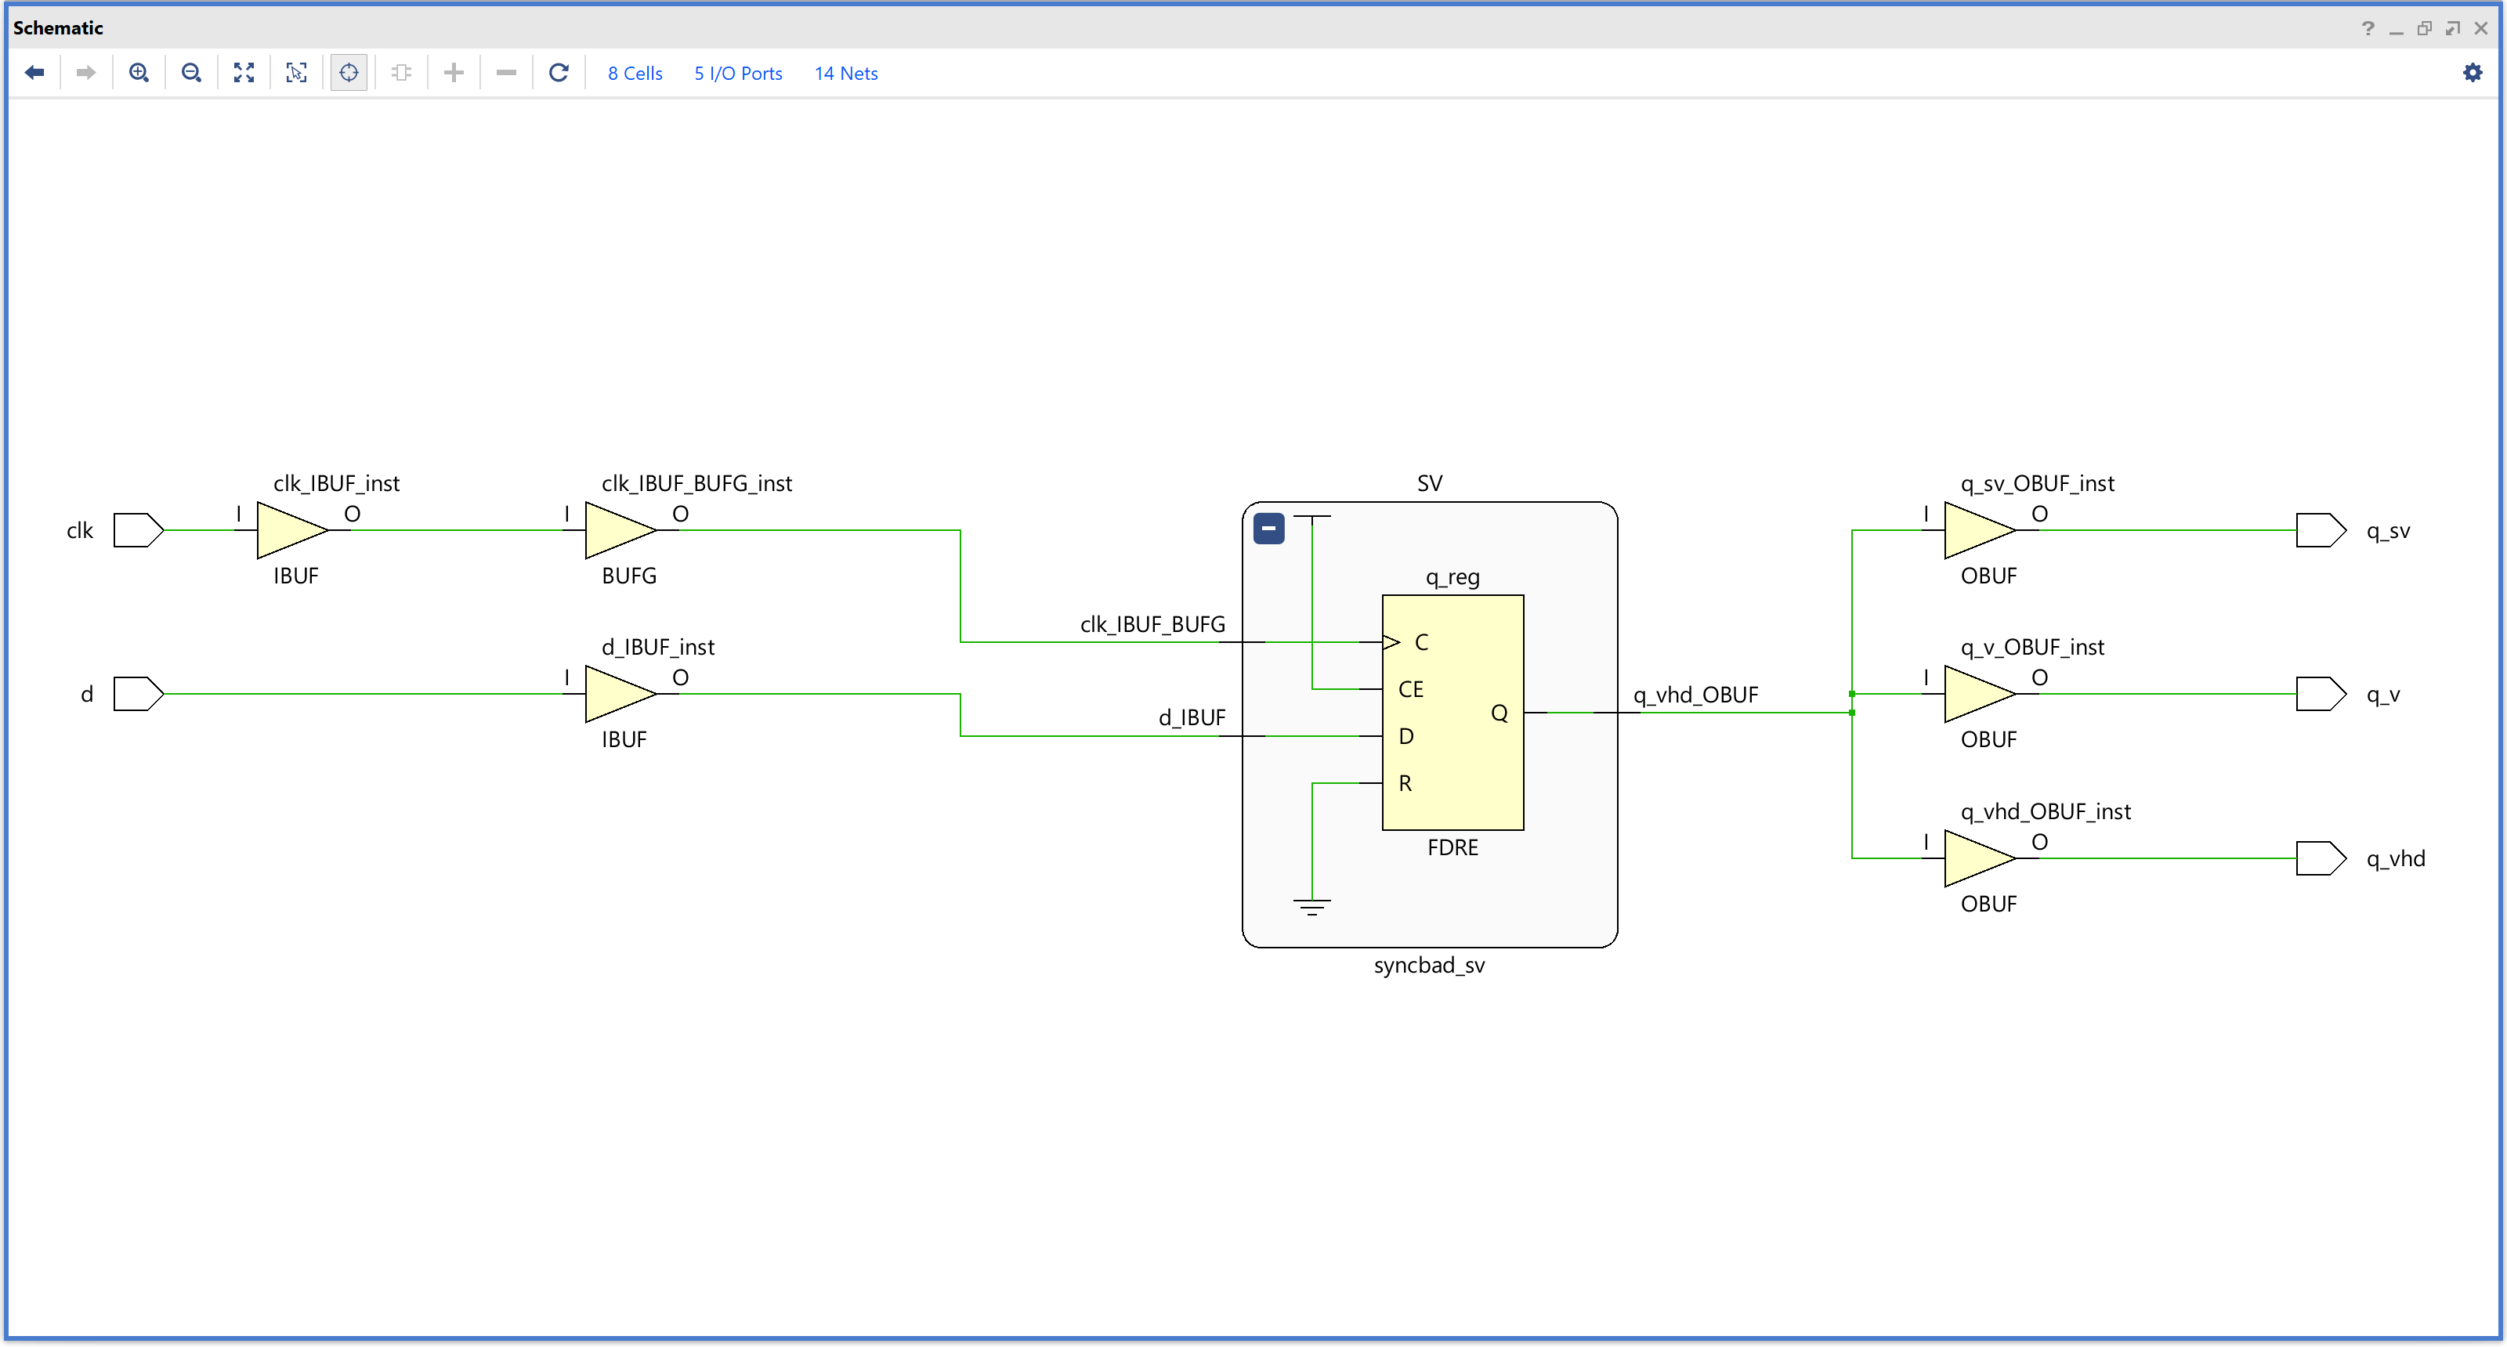Viewport: 2507px width, 1347px height.
Task: Click the forward arrow navigation icon
Action: click(85, 73)
